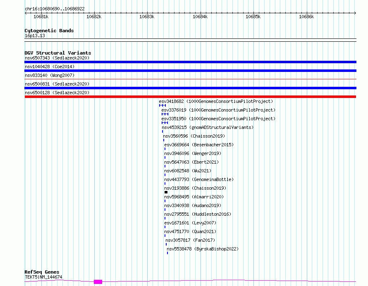Click the 10686k ruler tick label
The height and width of the screenshot is (286, 368).
(306, 17)
